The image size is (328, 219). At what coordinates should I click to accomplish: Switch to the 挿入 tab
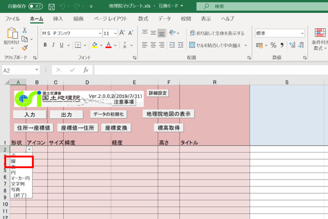[58, 19]
